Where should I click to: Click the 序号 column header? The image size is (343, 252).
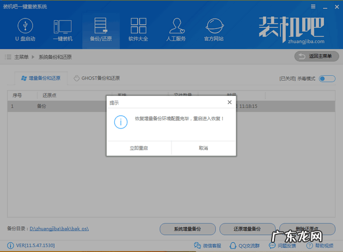[x=17, y=95]
